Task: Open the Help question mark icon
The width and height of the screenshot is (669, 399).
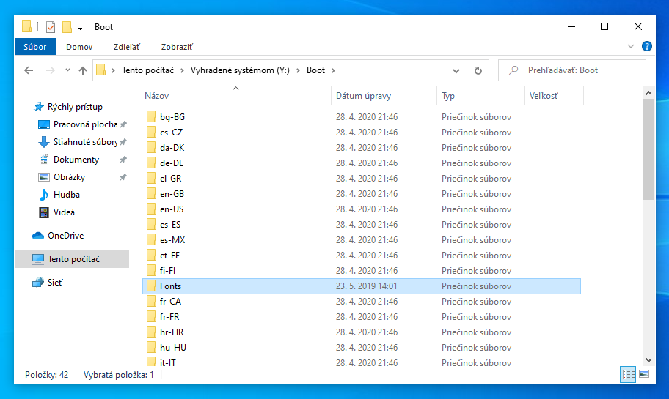Action: pyautogui.click(x=647, y=46)
